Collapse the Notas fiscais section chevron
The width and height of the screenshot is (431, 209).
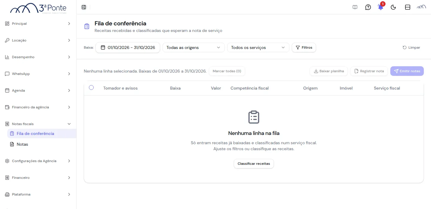tap(69, 124)
